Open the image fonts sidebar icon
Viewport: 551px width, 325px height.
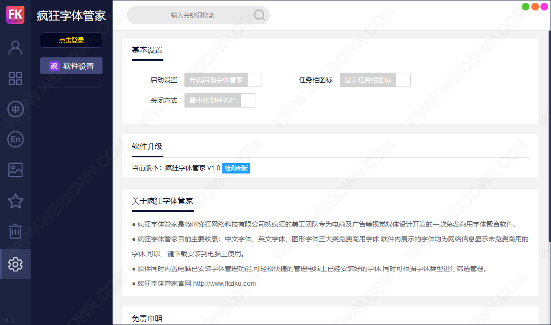tap(15, 170)
